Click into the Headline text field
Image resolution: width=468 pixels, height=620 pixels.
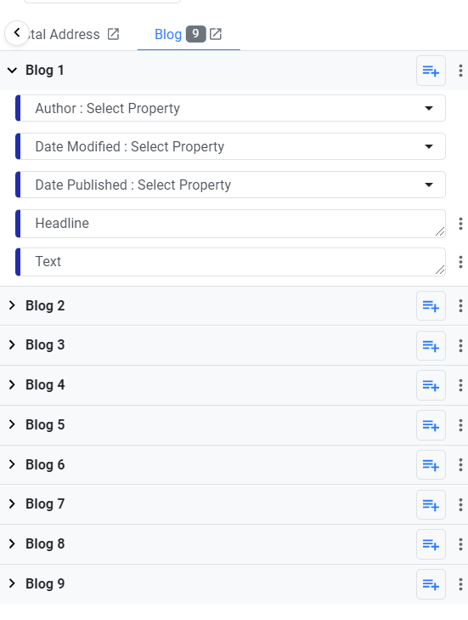tap(233, 224)
